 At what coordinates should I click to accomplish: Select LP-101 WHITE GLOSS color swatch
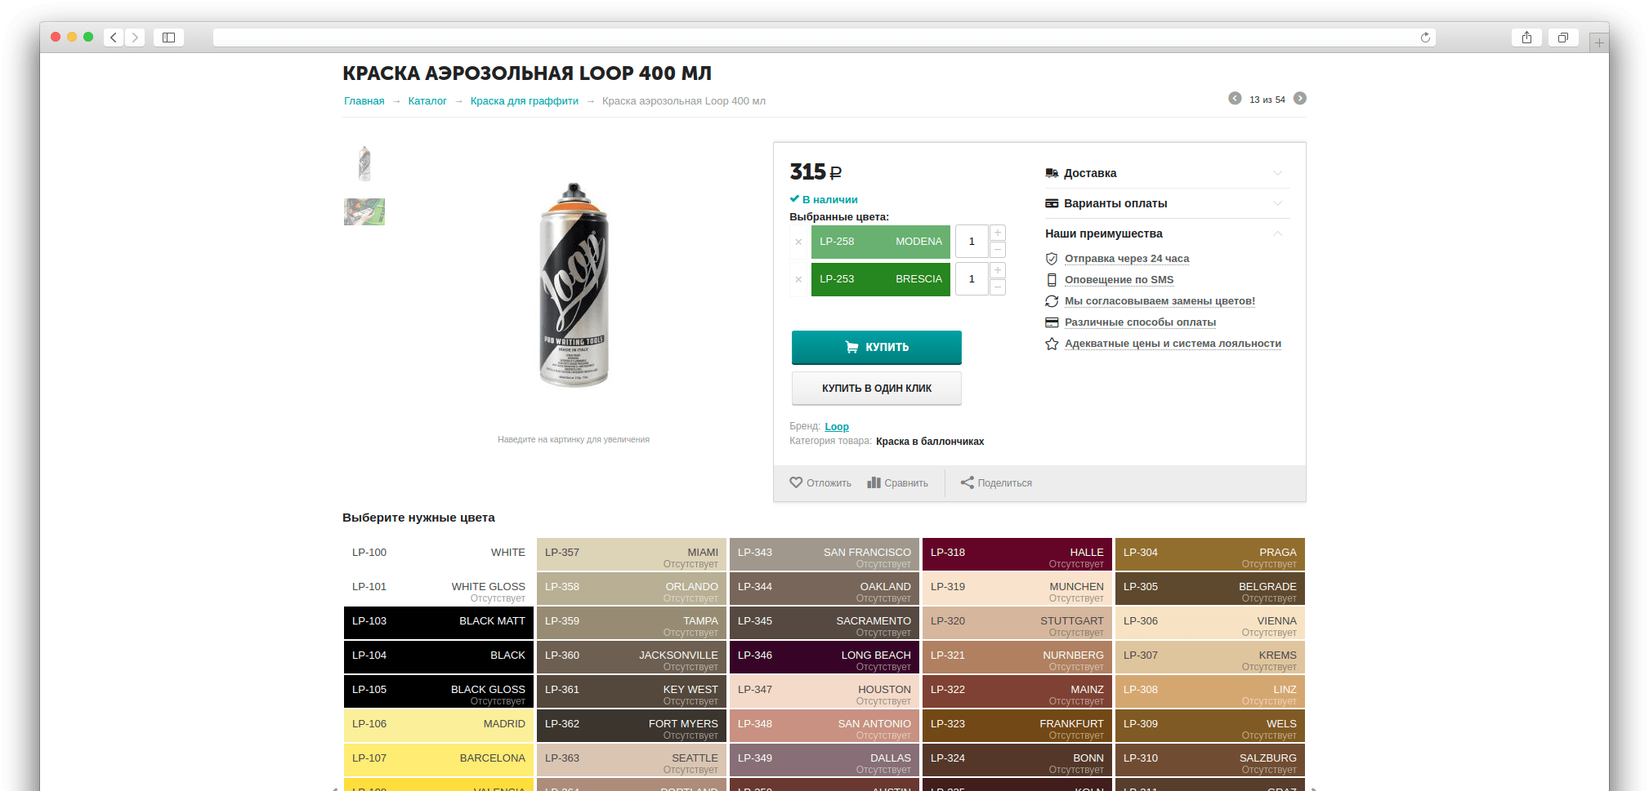(x=439, y=588)
